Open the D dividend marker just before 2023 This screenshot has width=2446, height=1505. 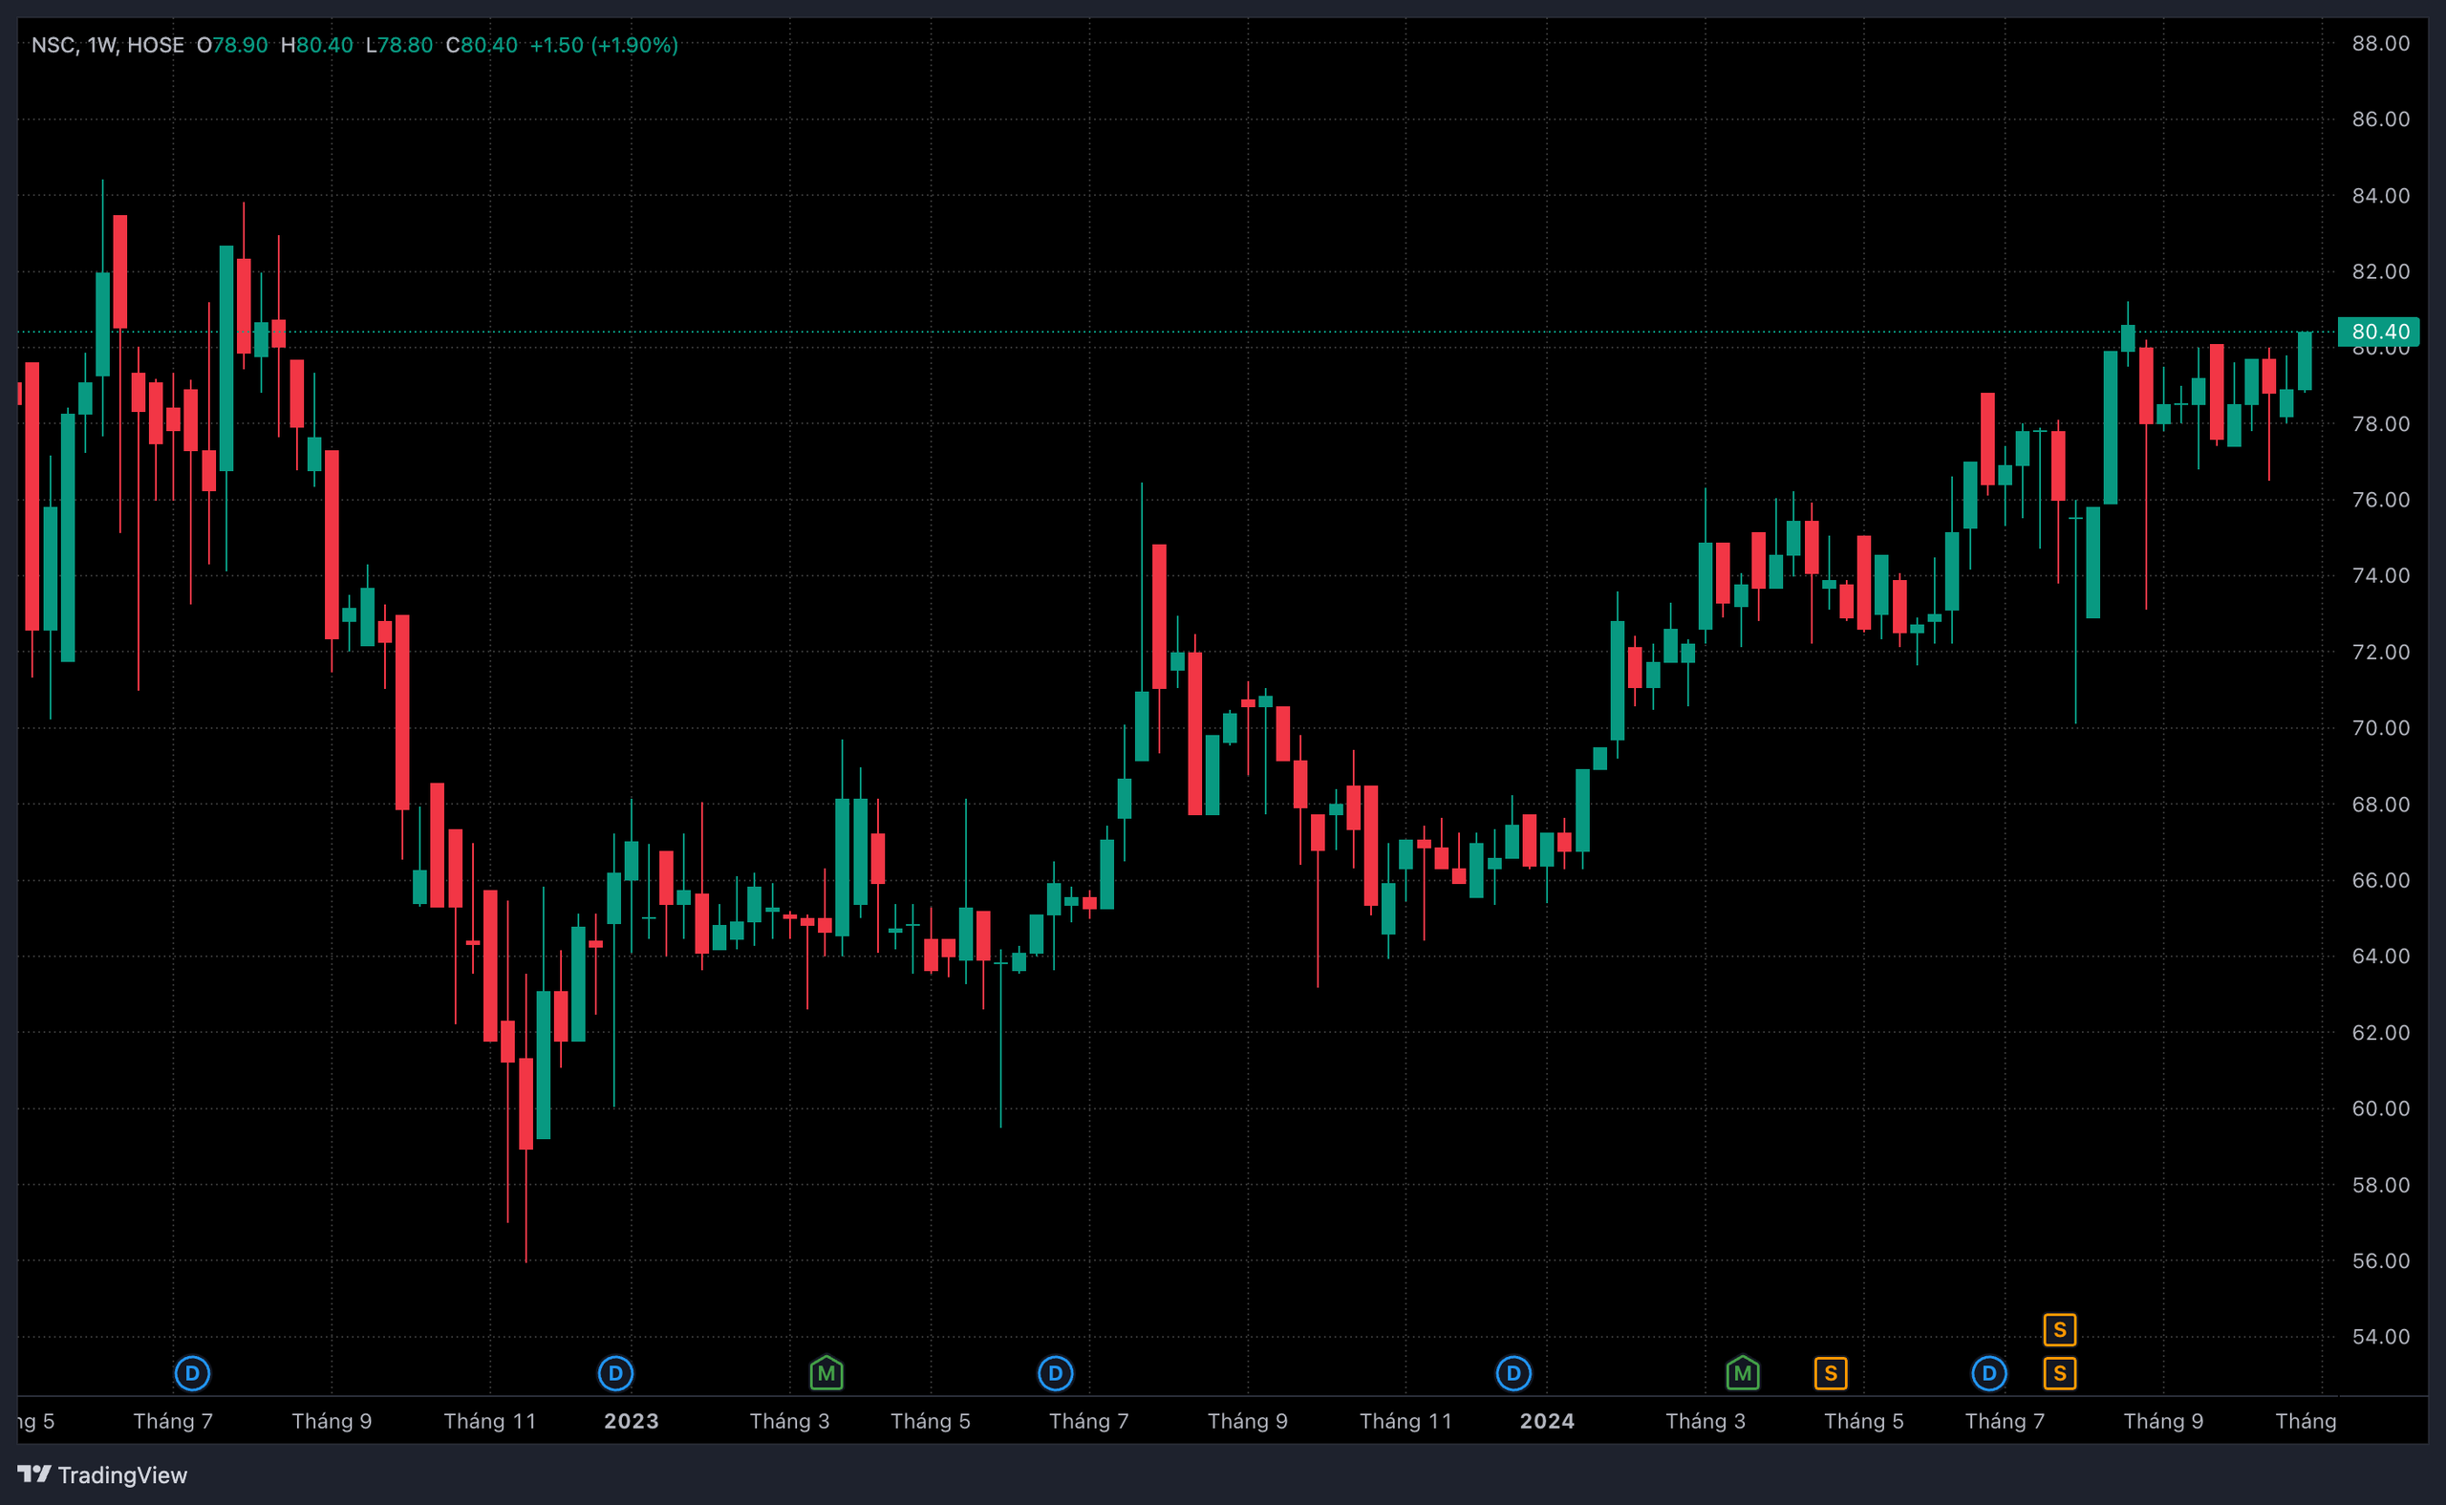615,1374
